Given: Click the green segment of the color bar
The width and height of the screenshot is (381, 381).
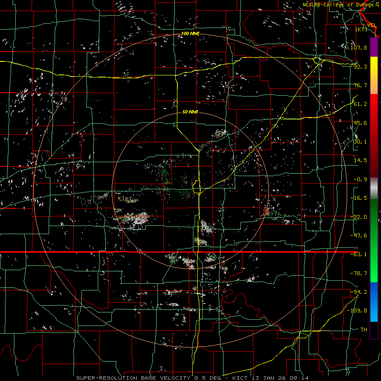Looking at the screenshot, I should point(374,240).
